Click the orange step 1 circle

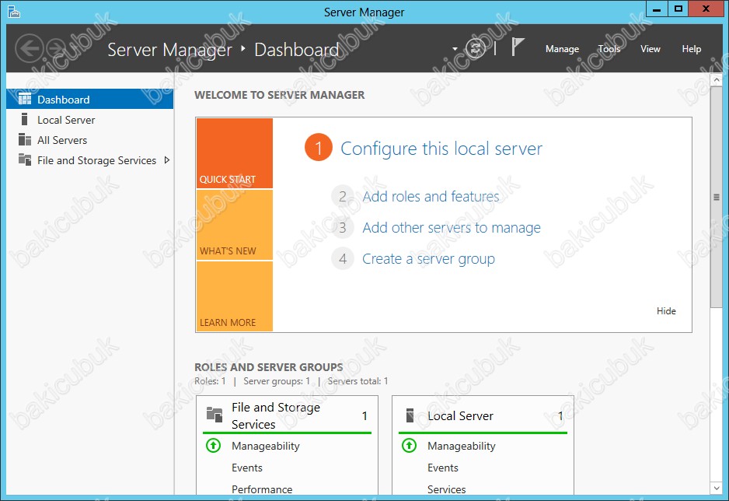click(319, 148)
